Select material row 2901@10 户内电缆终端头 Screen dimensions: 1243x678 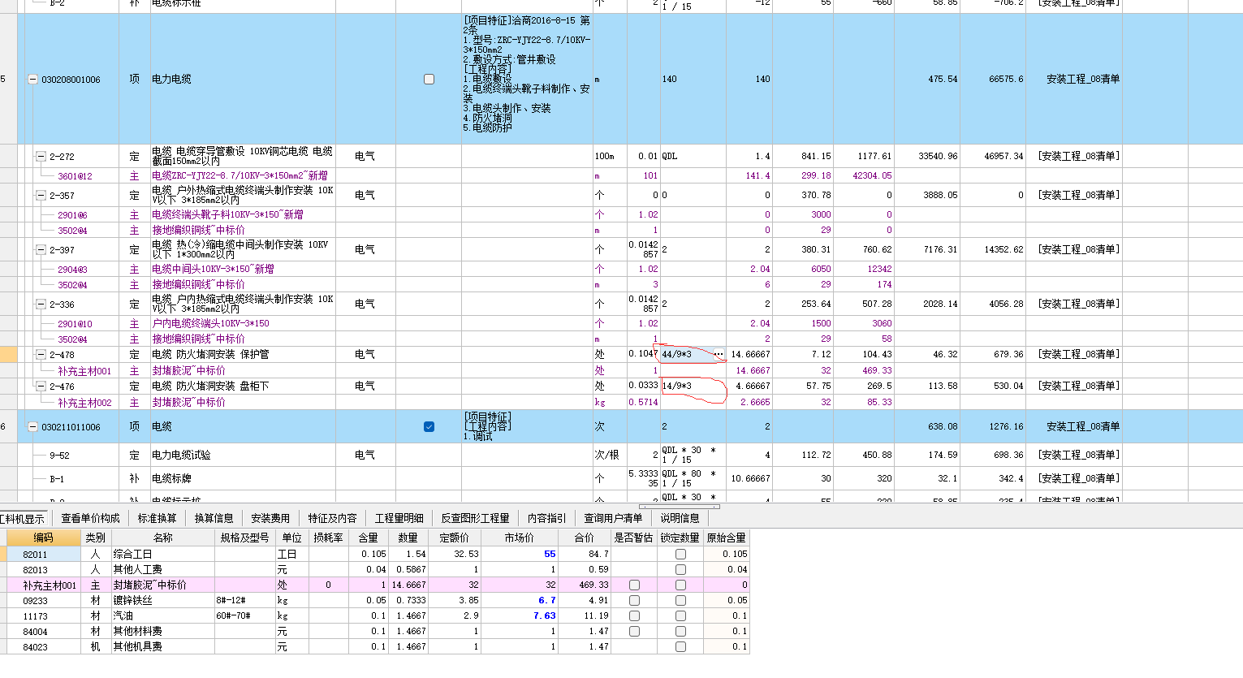210,323
